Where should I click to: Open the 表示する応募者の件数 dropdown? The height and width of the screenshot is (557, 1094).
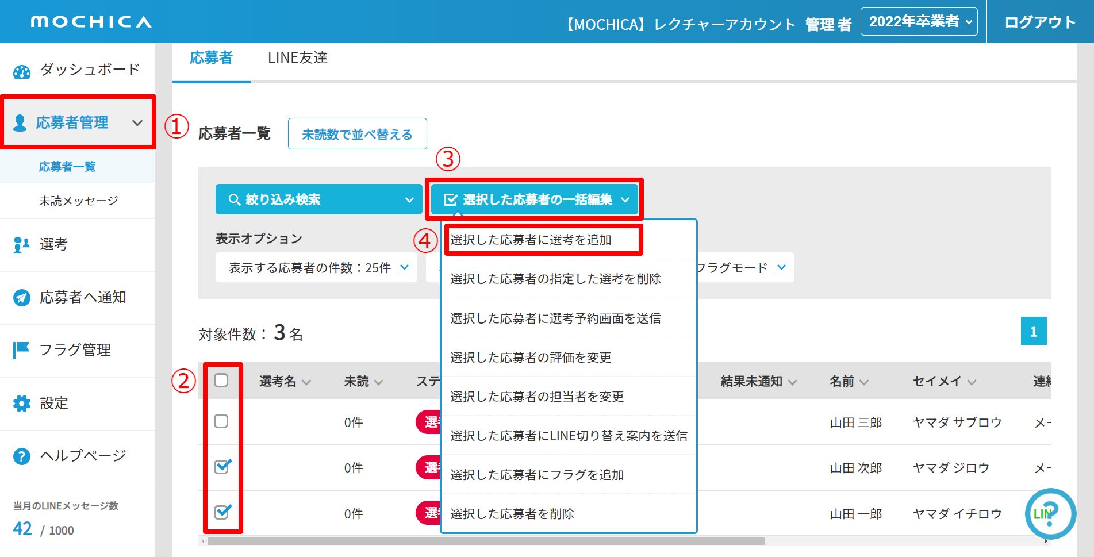[x=317, y=268]
